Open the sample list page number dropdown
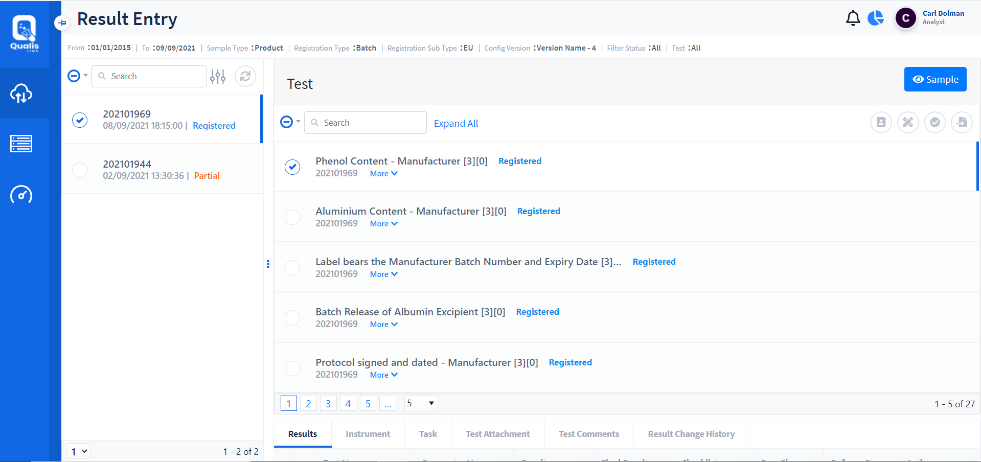Screen dimensions: 981x462 [79, 451]
